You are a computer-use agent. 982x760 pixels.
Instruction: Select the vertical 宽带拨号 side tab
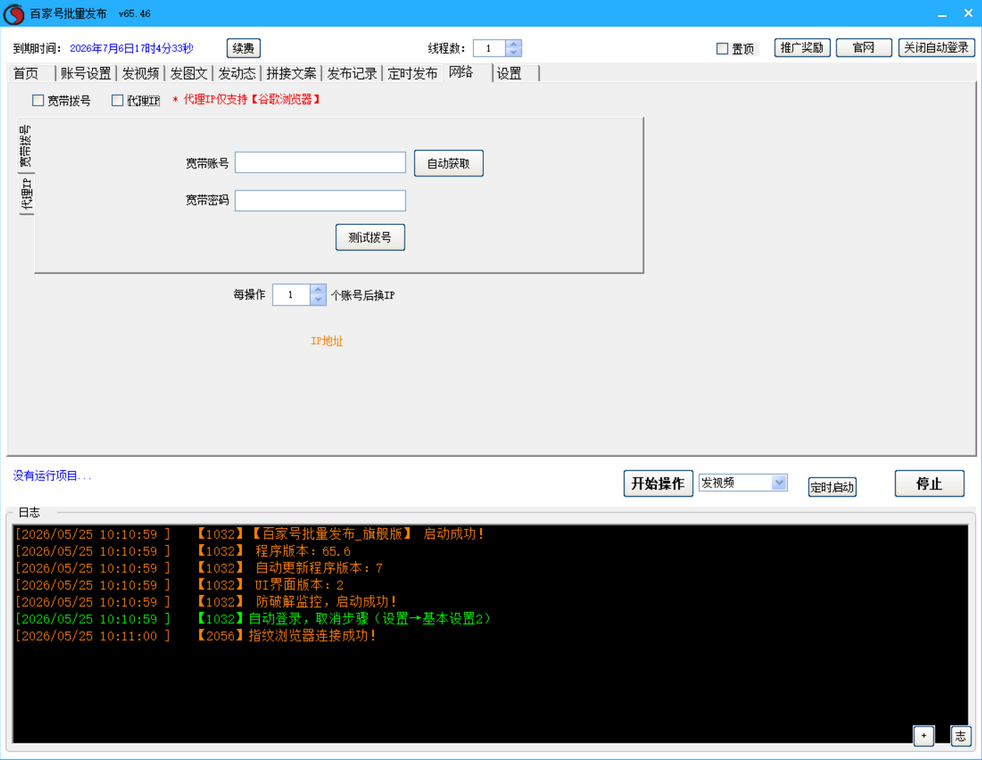[26, 146]
